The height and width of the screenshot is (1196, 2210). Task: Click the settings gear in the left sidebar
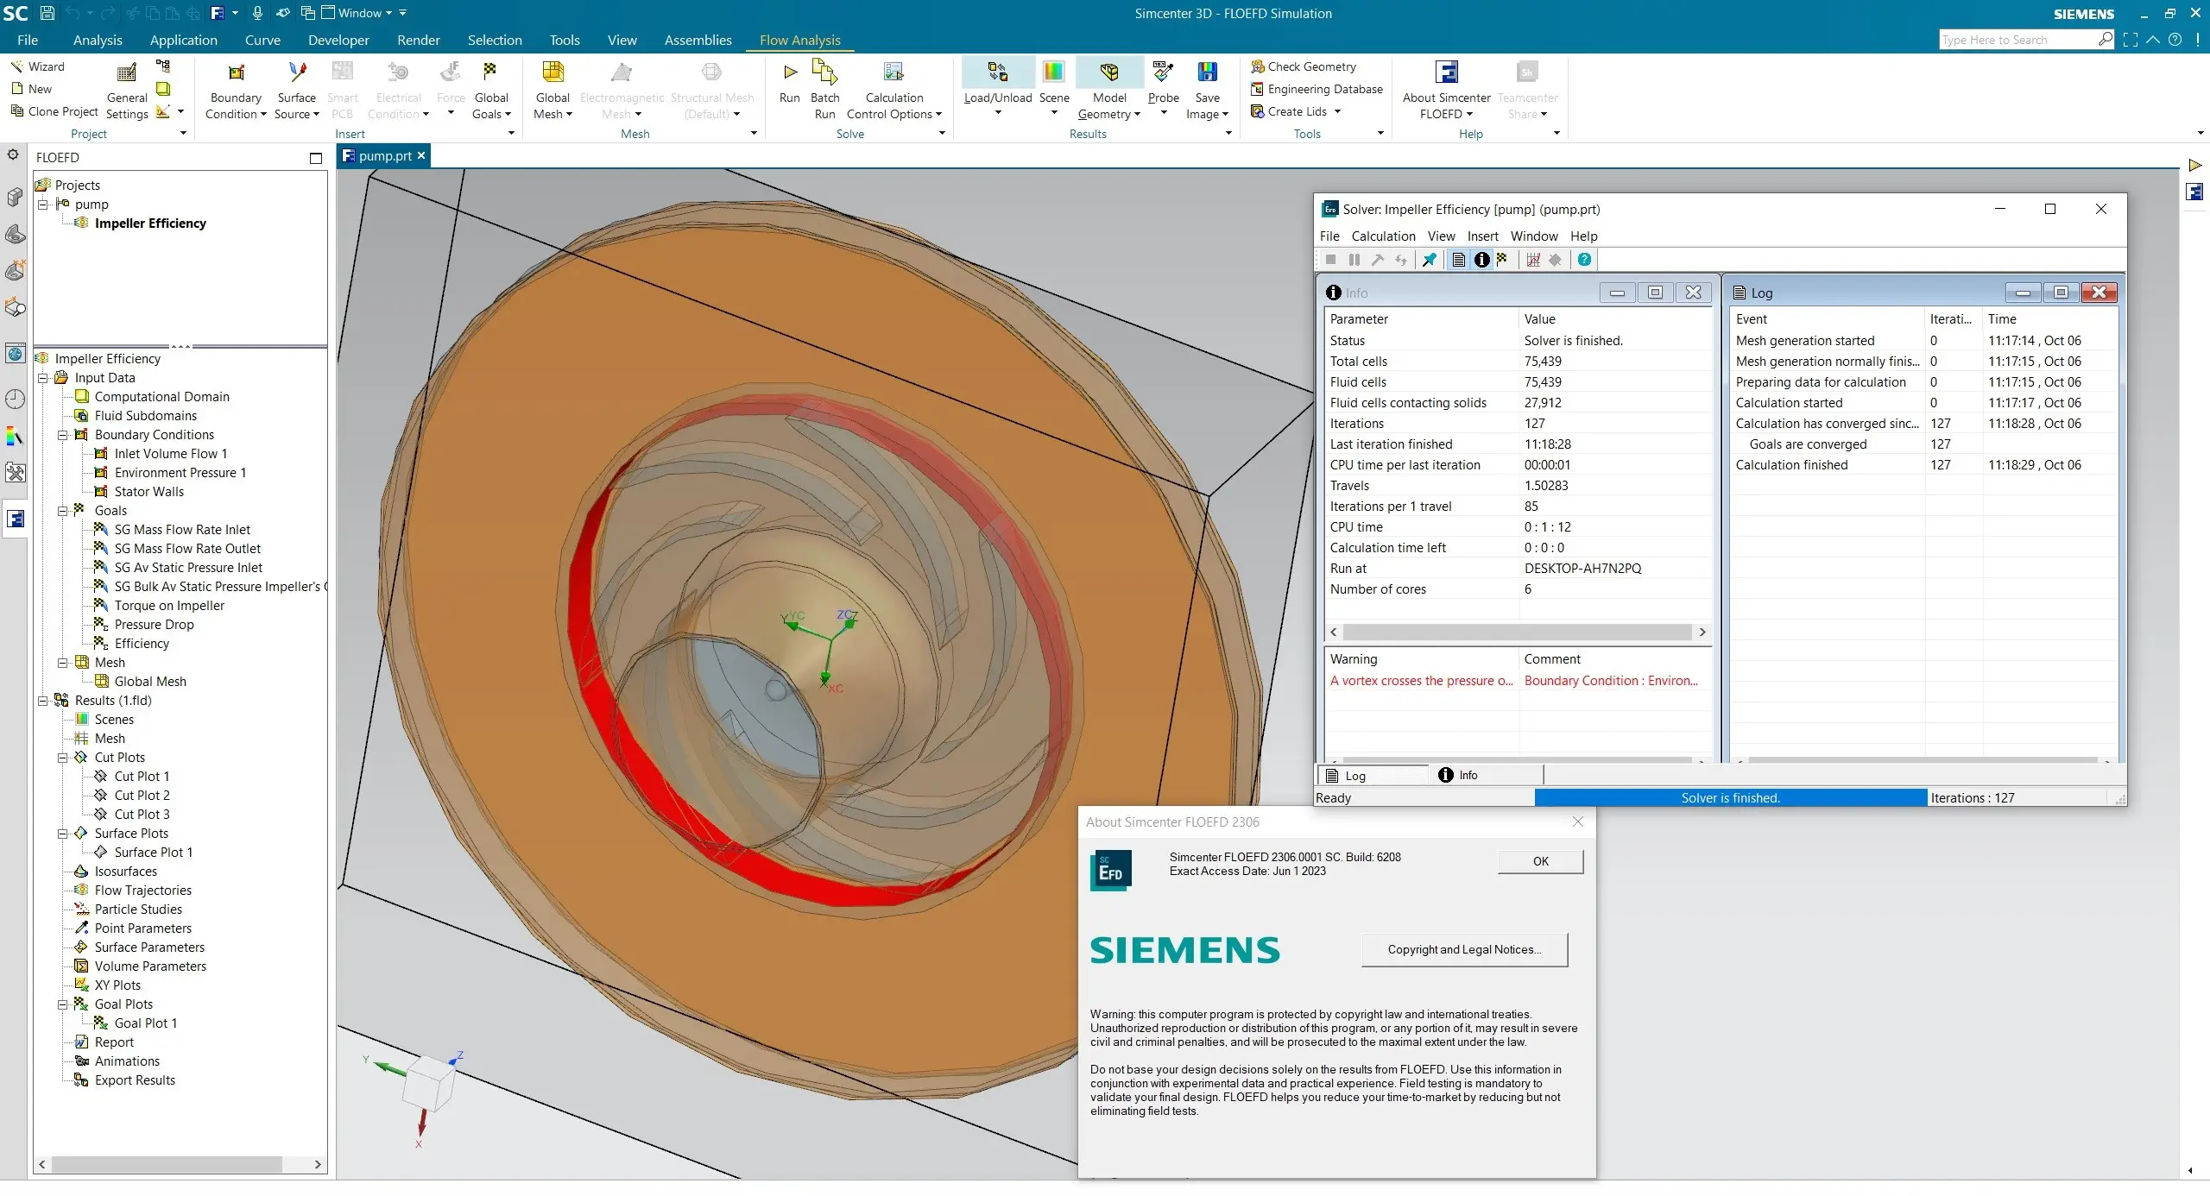pyautogui.click(x=13, y=154)
